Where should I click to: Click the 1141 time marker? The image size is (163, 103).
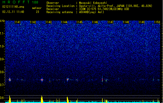[x=17, y=22]
